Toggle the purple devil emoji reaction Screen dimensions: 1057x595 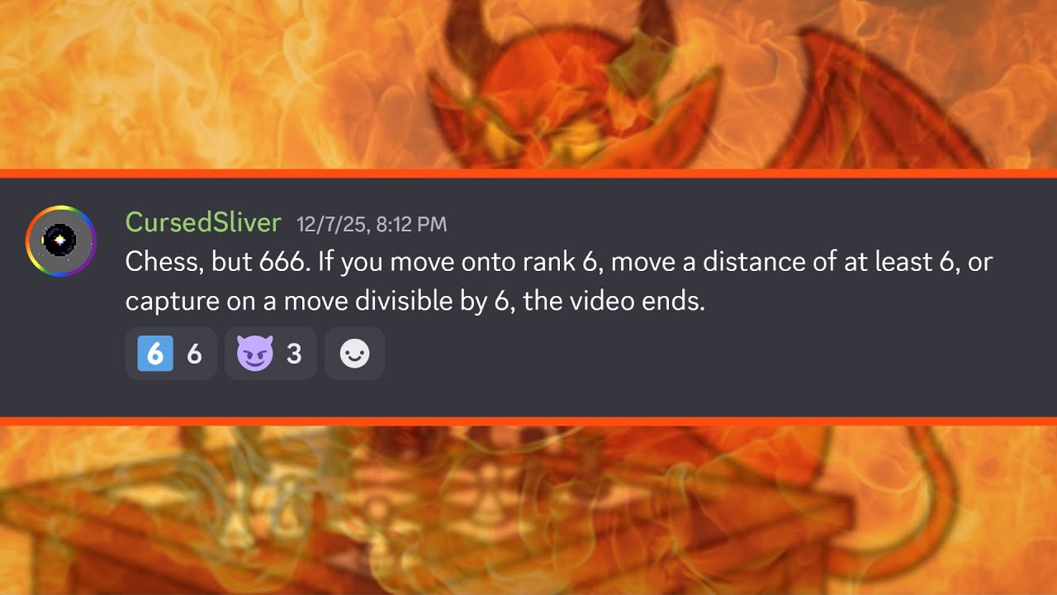coord(271,354)
